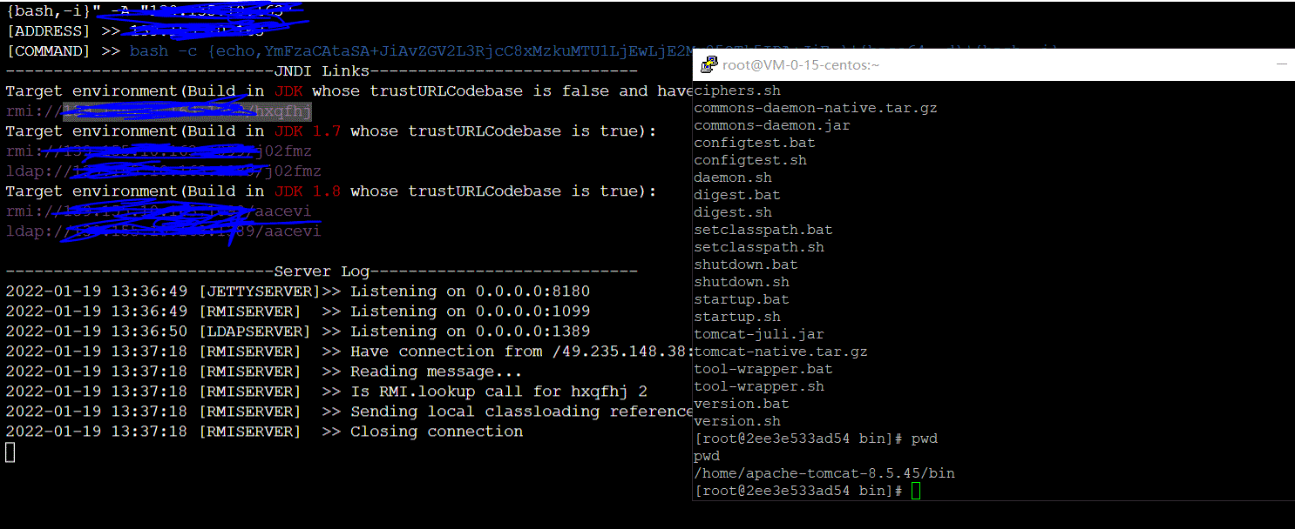Viewport: 1295px width, 529px height.
Task: Click the shutdown.sh file name
Action: click(x=742, y=282)
